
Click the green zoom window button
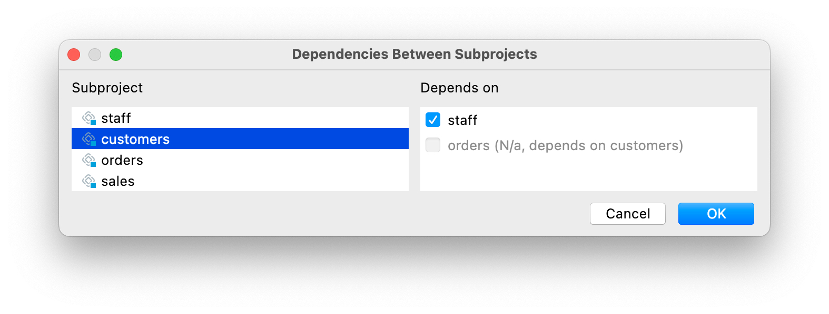click(116, 55)
